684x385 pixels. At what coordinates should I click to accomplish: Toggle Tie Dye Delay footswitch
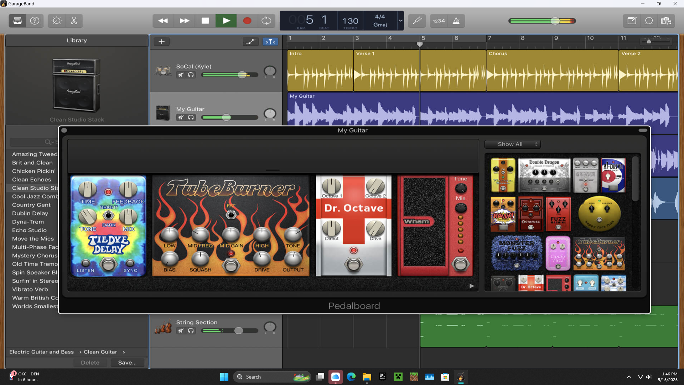click(x=108, y=264)
